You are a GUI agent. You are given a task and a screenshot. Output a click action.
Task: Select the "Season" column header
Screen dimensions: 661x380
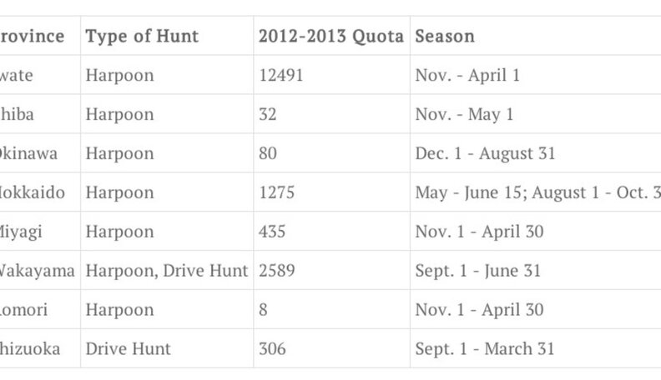[445, 37]
